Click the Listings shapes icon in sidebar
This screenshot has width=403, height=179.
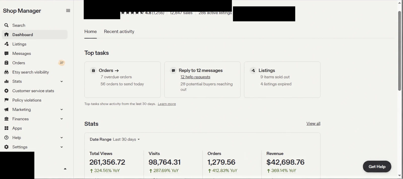tap(7, 44)
